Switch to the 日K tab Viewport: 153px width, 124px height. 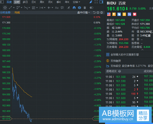[34, 2]
